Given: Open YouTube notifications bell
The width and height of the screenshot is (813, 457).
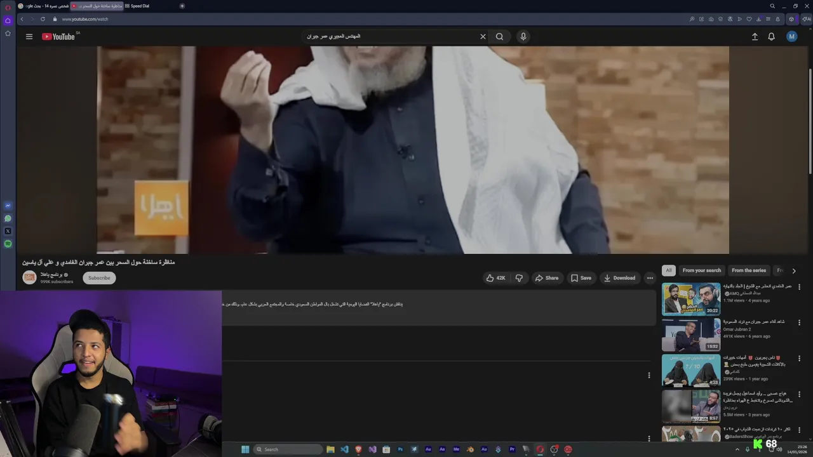Looking at the screenshot, I should pos(771,37).
